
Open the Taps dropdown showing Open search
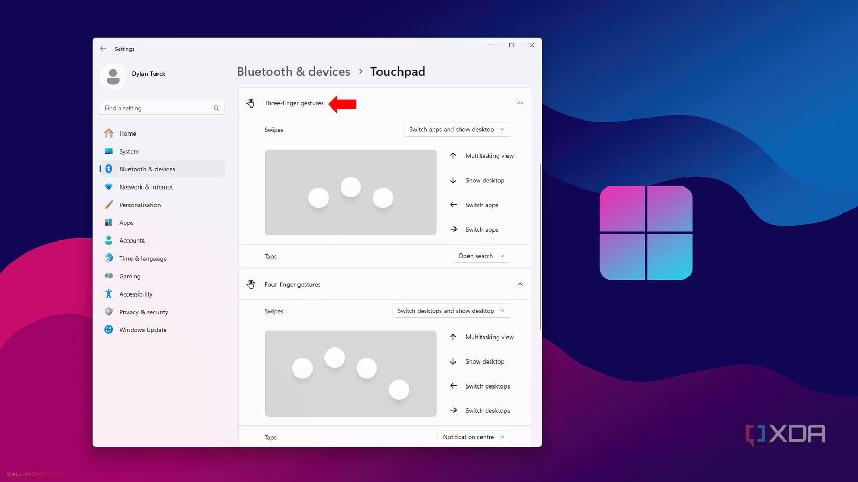click(482, 256)
